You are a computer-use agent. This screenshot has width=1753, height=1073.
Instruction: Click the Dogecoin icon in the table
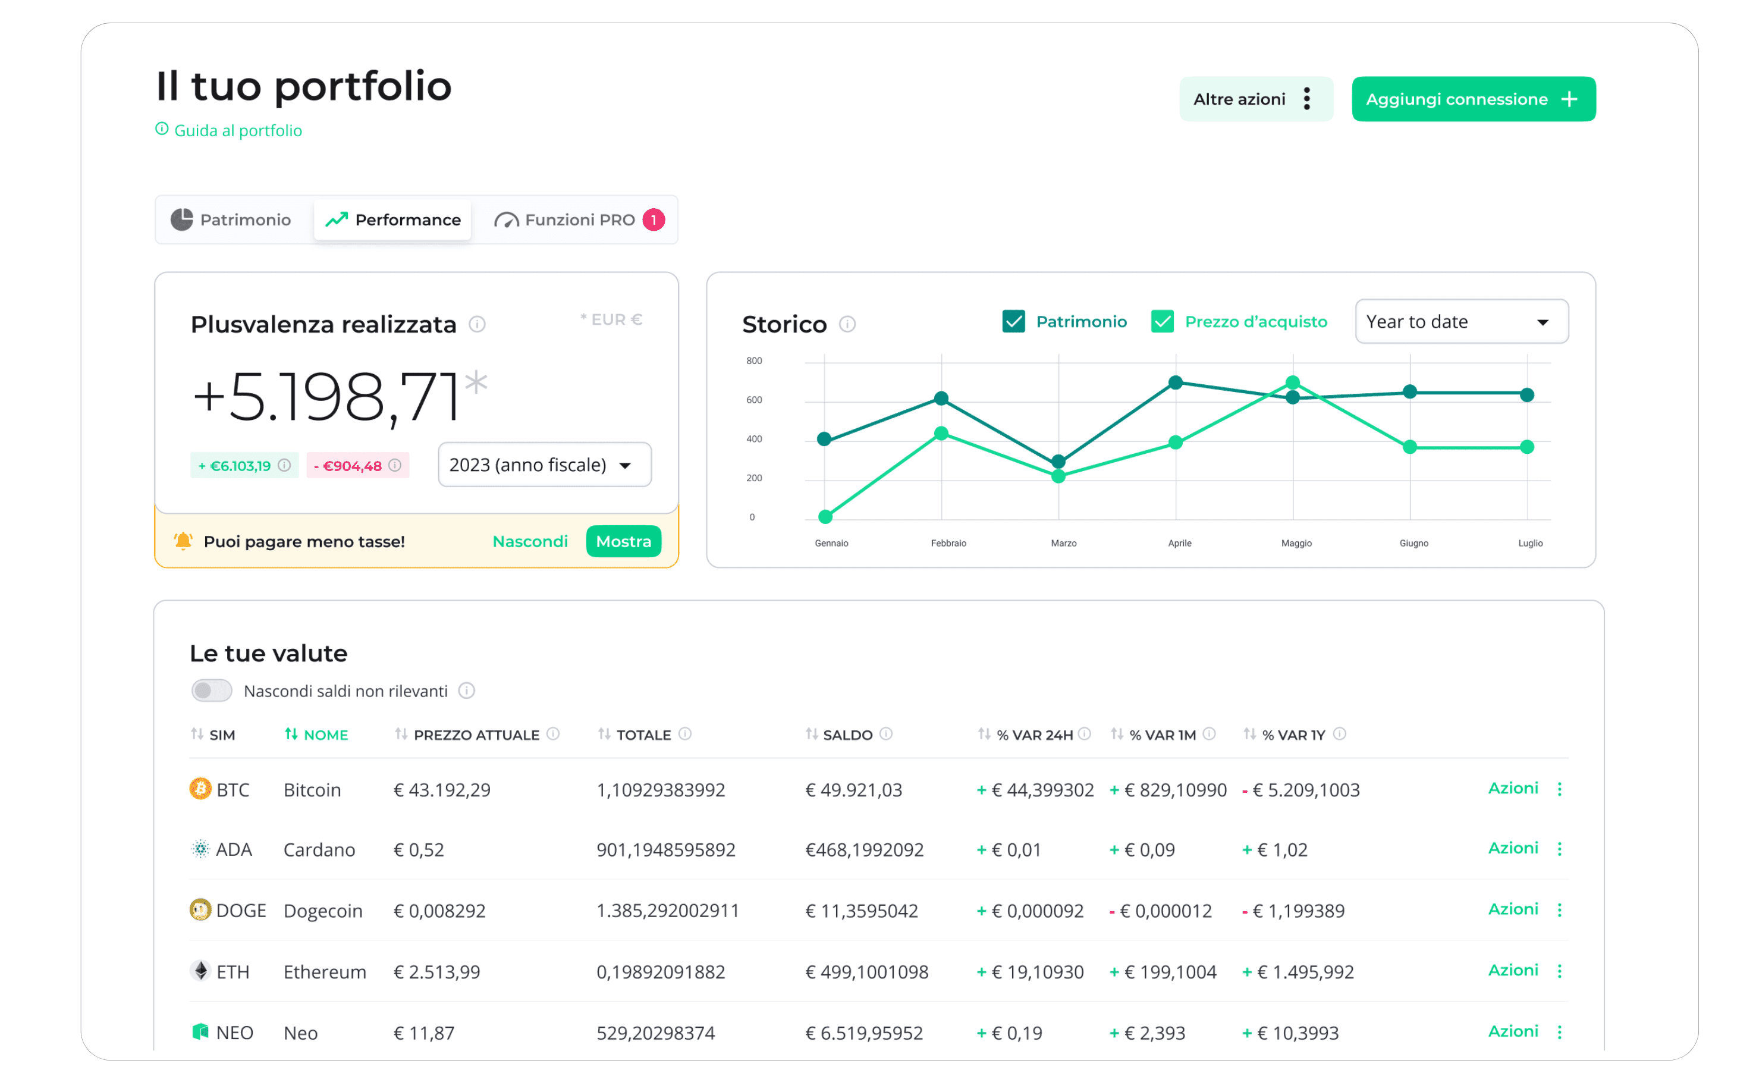(x=200, y=909)
